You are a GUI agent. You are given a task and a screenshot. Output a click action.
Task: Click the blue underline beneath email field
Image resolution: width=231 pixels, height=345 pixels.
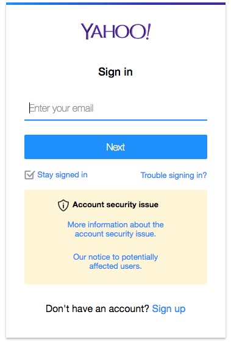click(116, 120)
